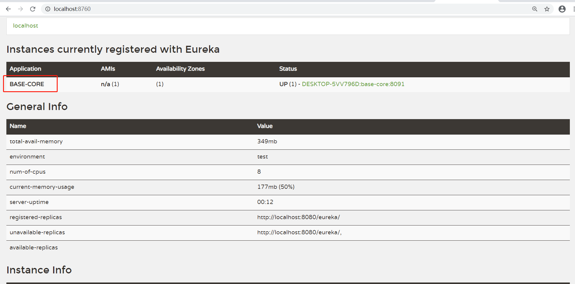Reload the Eureka page
Screen dimensions: 575x284
point(33,9)
